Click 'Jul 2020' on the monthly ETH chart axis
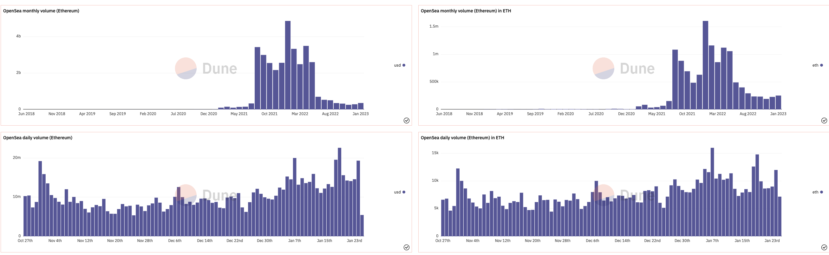The image size is (829, 255). coord(596,114)
